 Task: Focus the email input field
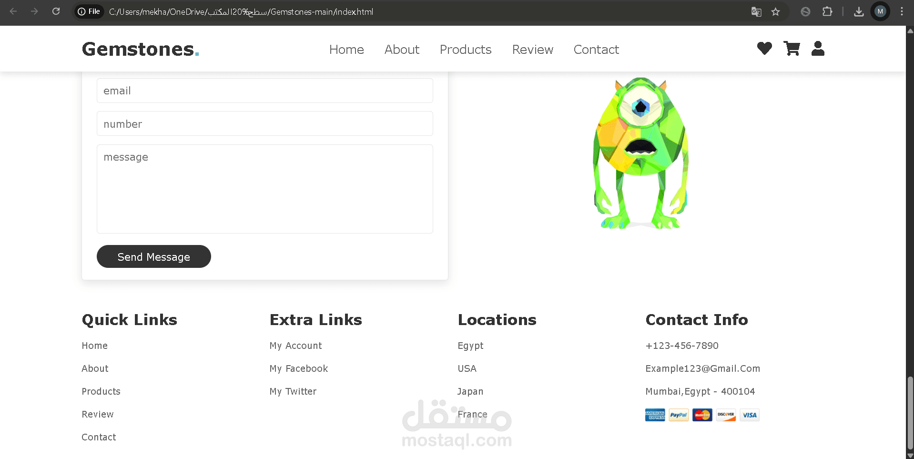point(265,91)
